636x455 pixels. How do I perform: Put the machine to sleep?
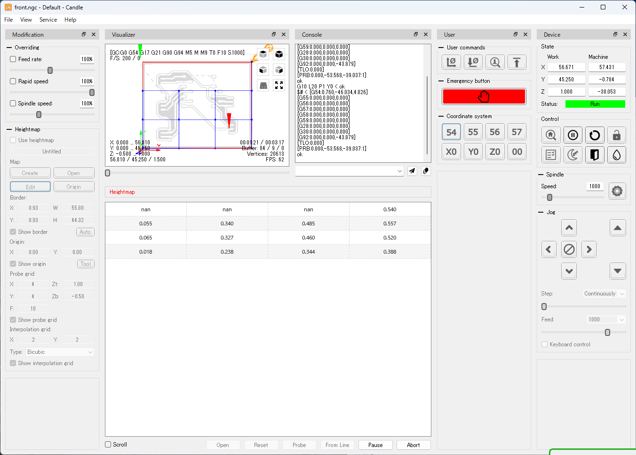coord(573,155)
